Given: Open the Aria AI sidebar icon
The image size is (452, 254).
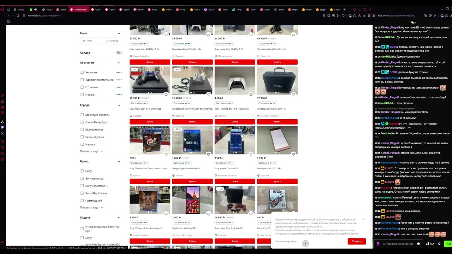Looking at the screenshot, I should tap(2, 122).
